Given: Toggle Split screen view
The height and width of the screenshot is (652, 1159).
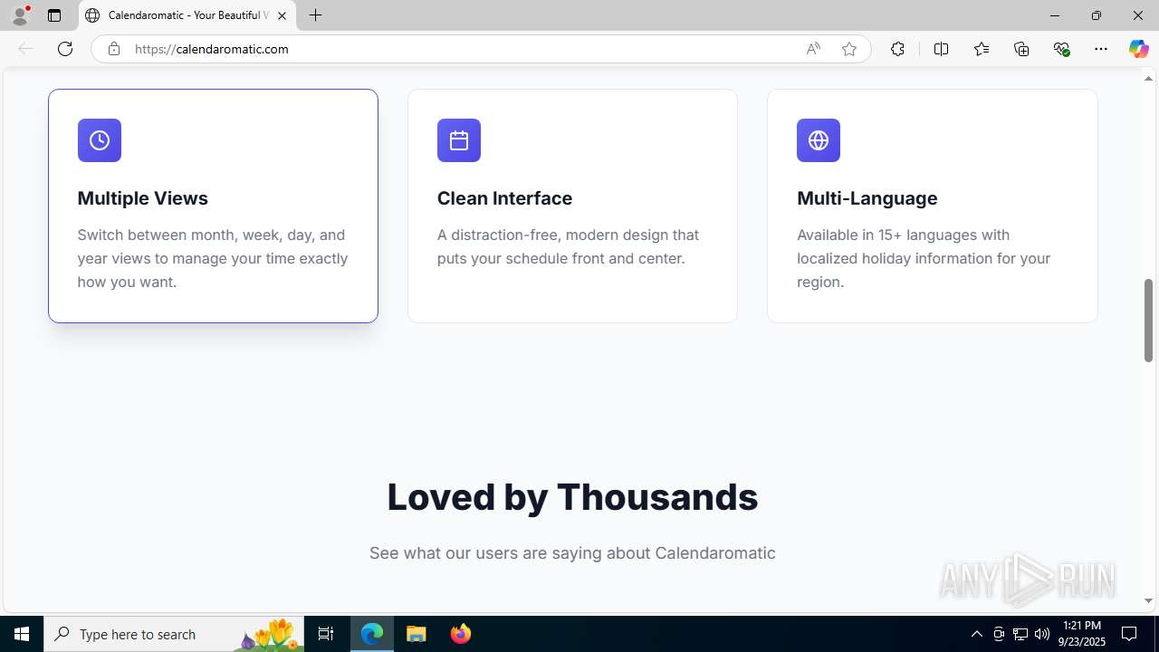Looking at the screenshot, I should click(941, 49).
